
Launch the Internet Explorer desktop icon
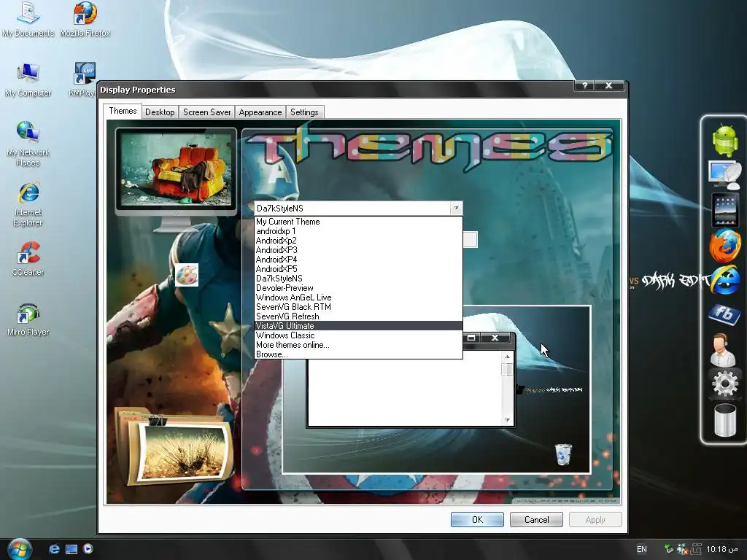click(x=28, y=204)
